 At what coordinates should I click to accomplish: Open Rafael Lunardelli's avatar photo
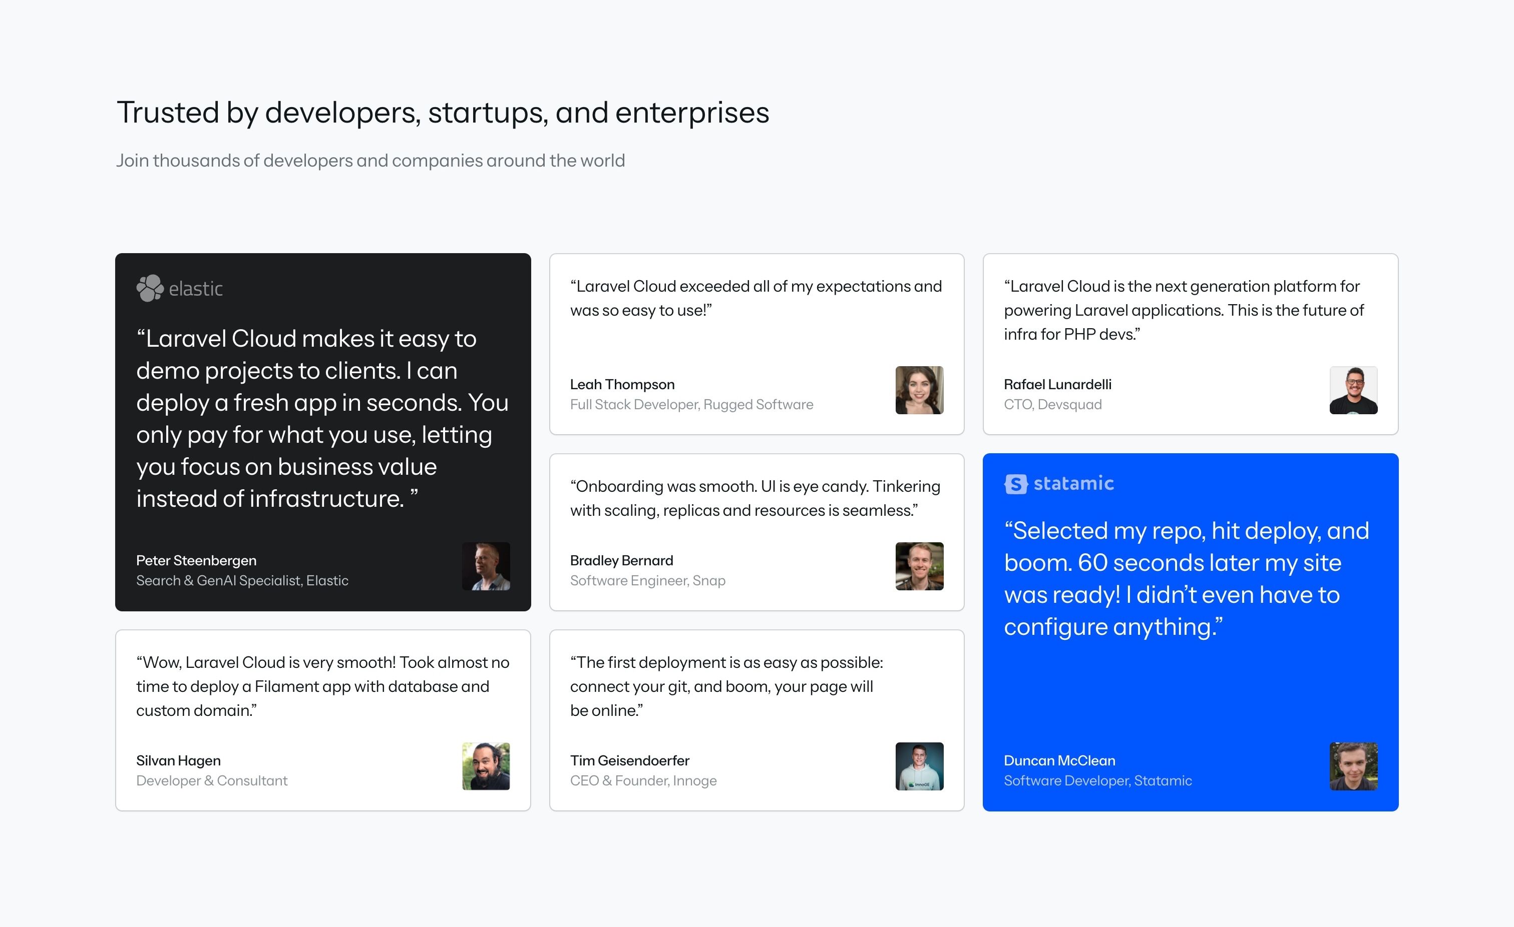[1353, 390]
